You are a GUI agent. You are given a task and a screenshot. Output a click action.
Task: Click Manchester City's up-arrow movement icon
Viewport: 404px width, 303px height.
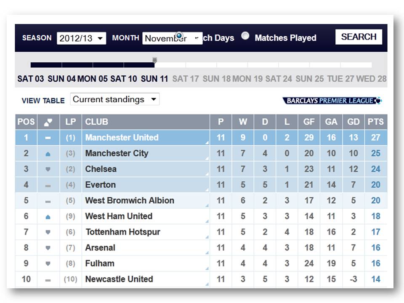tap(48, 154)
